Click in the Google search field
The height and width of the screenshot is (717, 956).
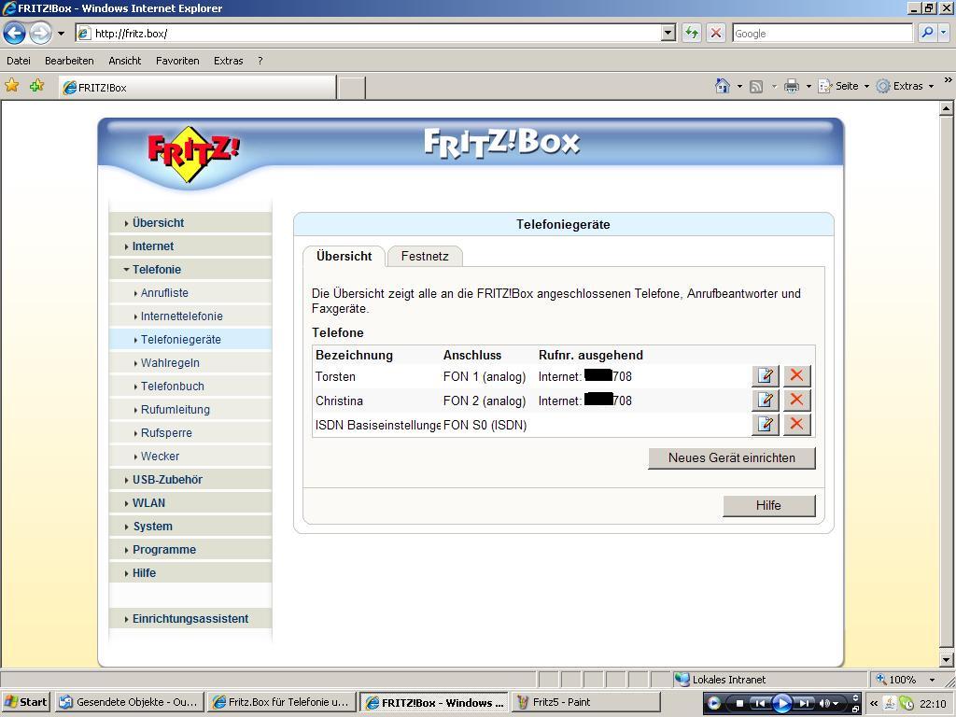coord(822,33)
